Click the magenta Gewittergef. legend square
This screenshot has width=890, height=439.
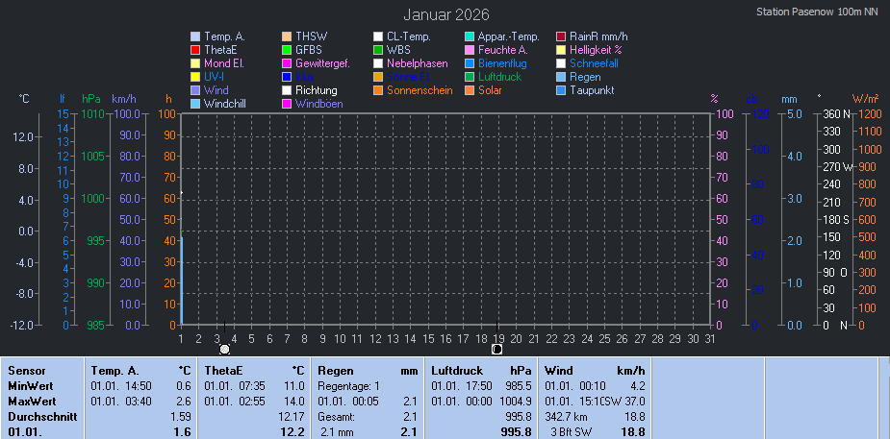(x=287, y=63)
